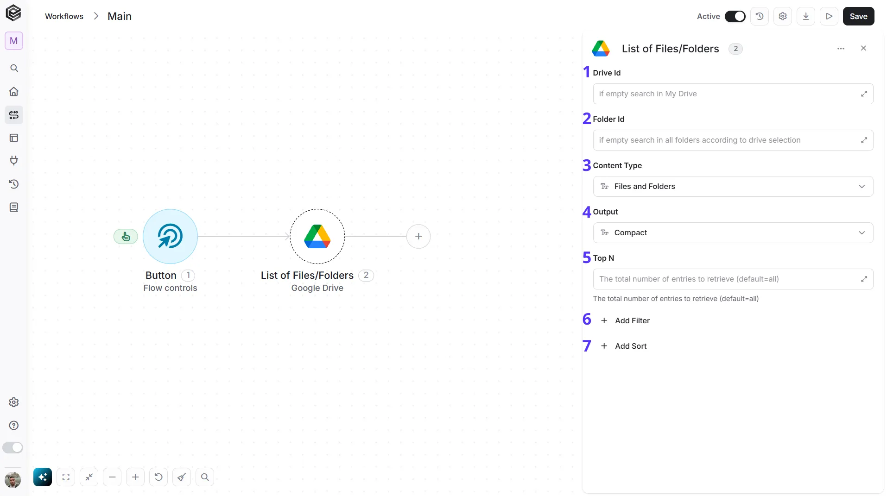The image size is (887, 496).
Task: Click the download workflow icon
Action: [806, 16]
